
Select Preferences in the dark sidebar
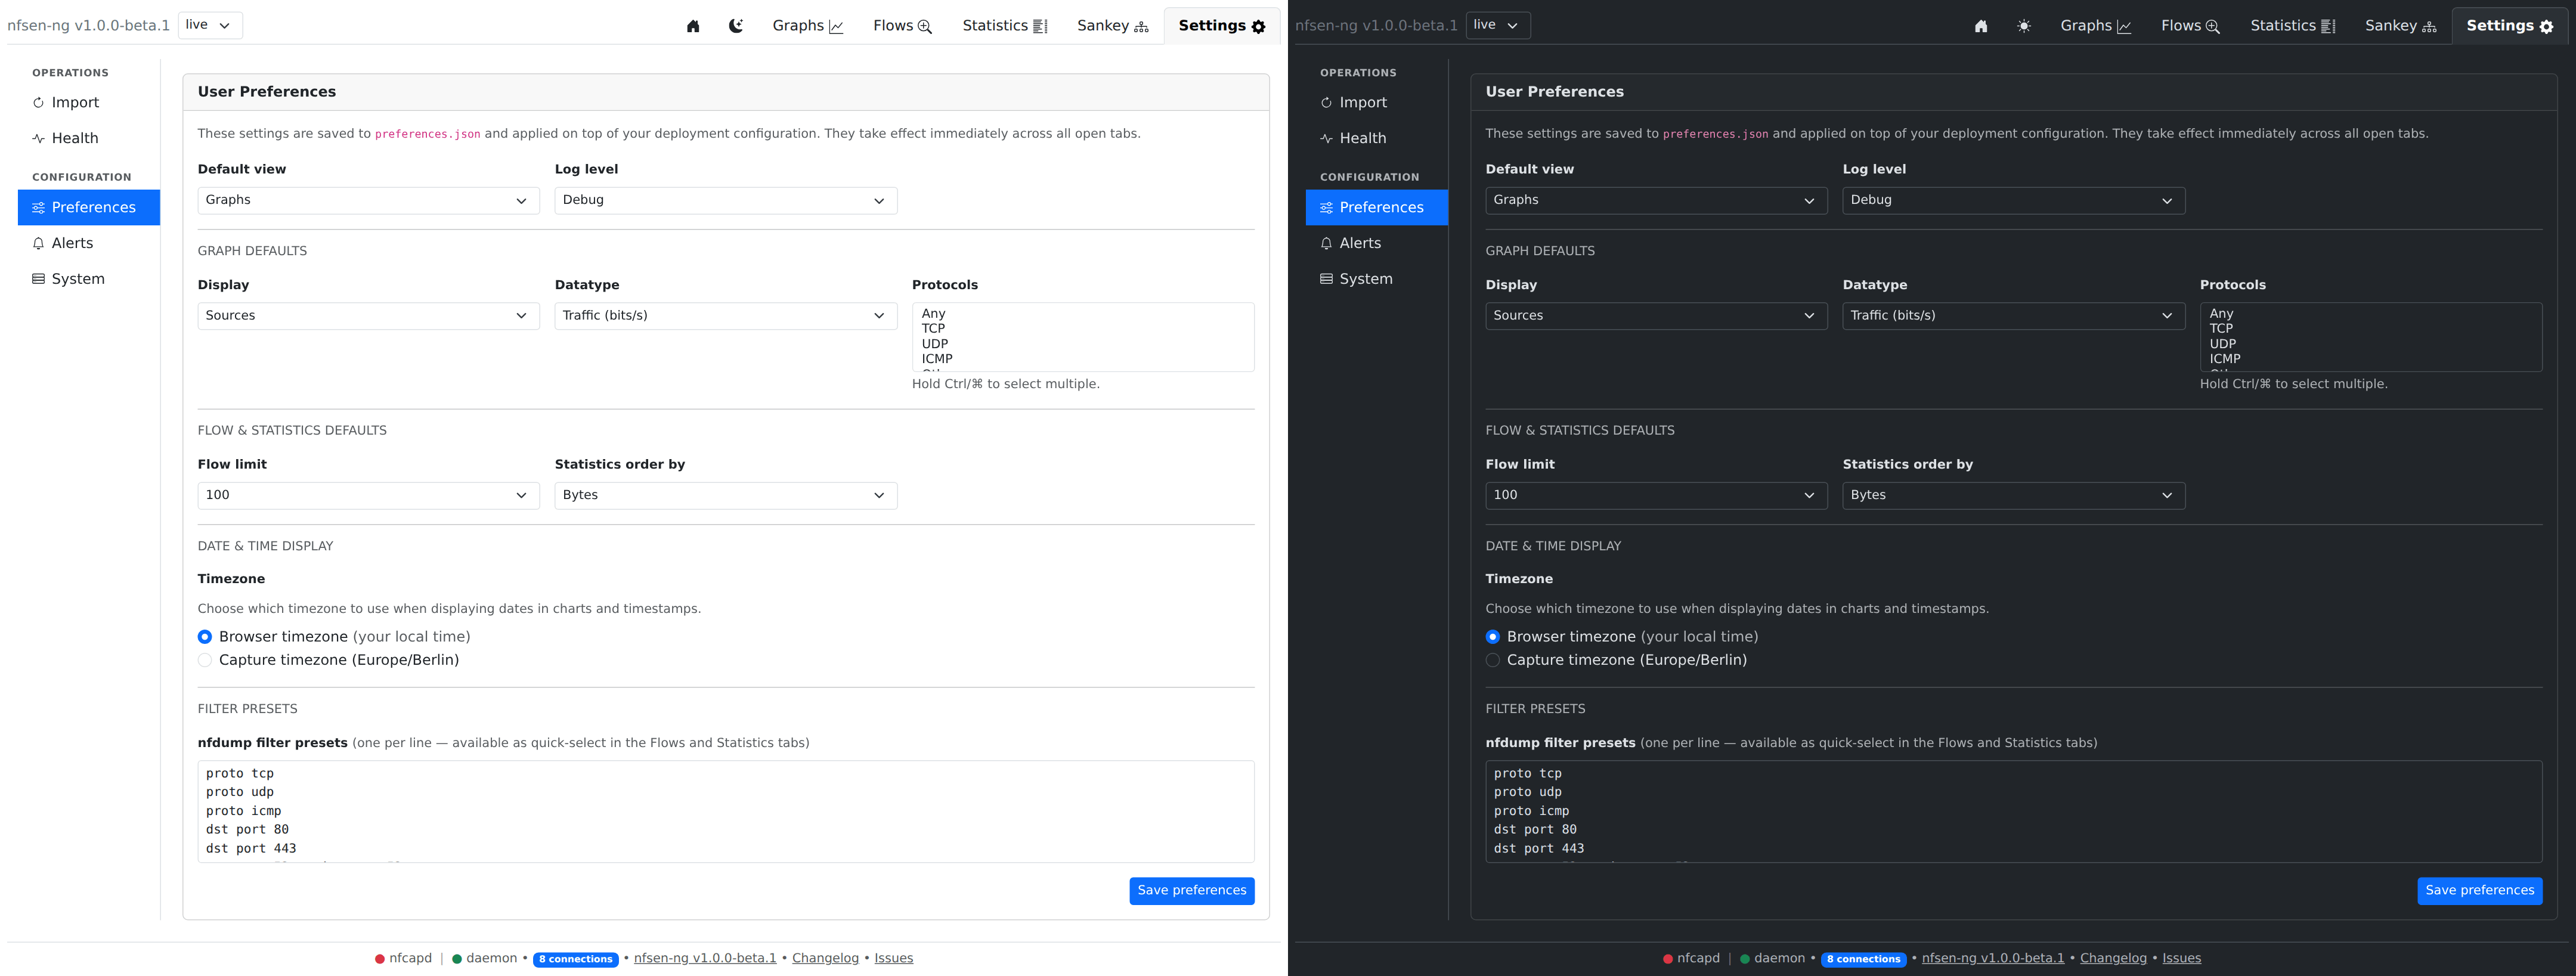click(1377, 208)
